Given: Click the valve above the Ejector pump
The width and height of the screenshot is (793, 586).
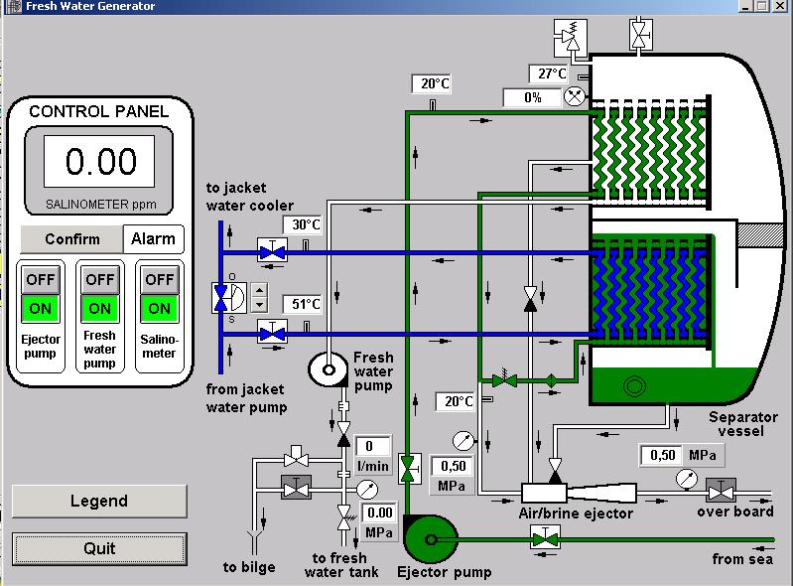Looking at the screenshot, I should coord(407,470).
